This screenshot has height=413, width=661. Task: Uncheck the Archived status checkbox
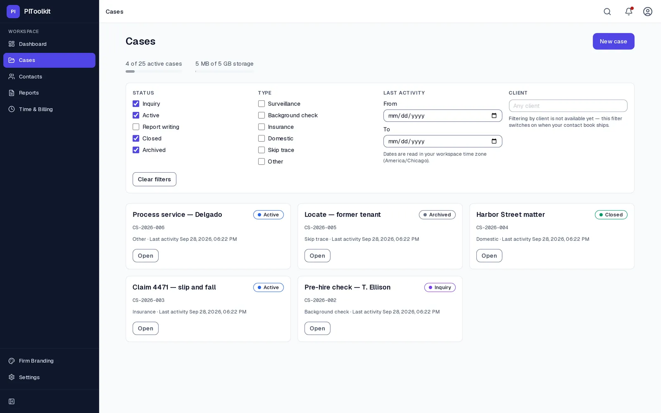click(x=136, y=150)
